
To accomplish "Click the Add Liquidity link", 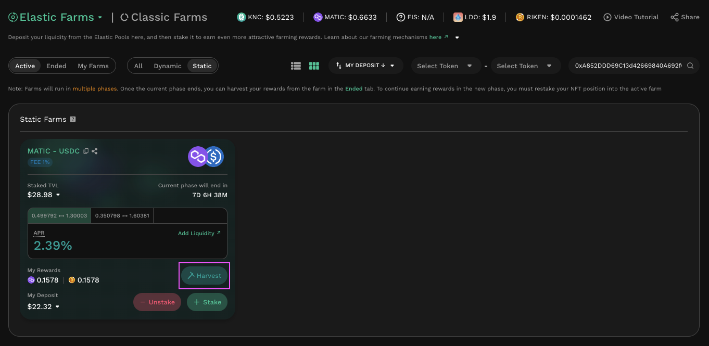I will [x=199, y=233].
